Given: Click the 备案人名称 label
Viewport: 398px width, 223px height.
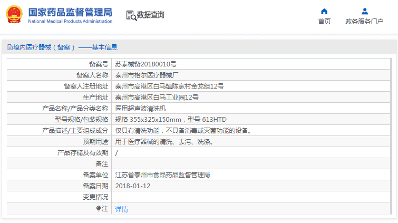Looking at the screenshot, I should (x=92, y=75).
